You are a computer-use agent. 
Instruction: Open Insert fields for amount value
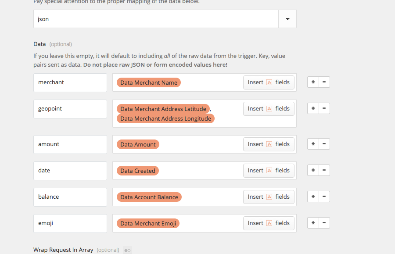pyautogui.click(x=269, y=144)
